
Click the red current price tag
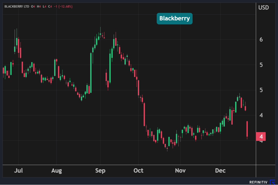point(261,136)
